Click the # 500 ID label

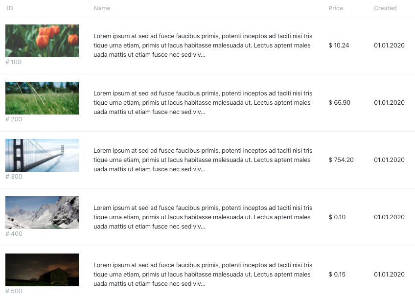[x=14, y=291]
